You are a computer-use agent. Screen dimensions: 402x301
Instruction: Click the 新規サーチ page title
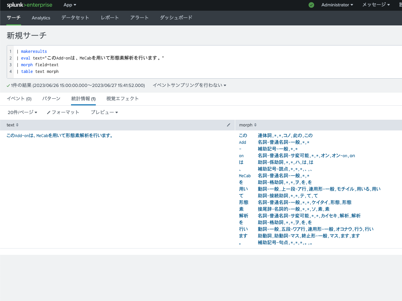(x=27, y=35)
